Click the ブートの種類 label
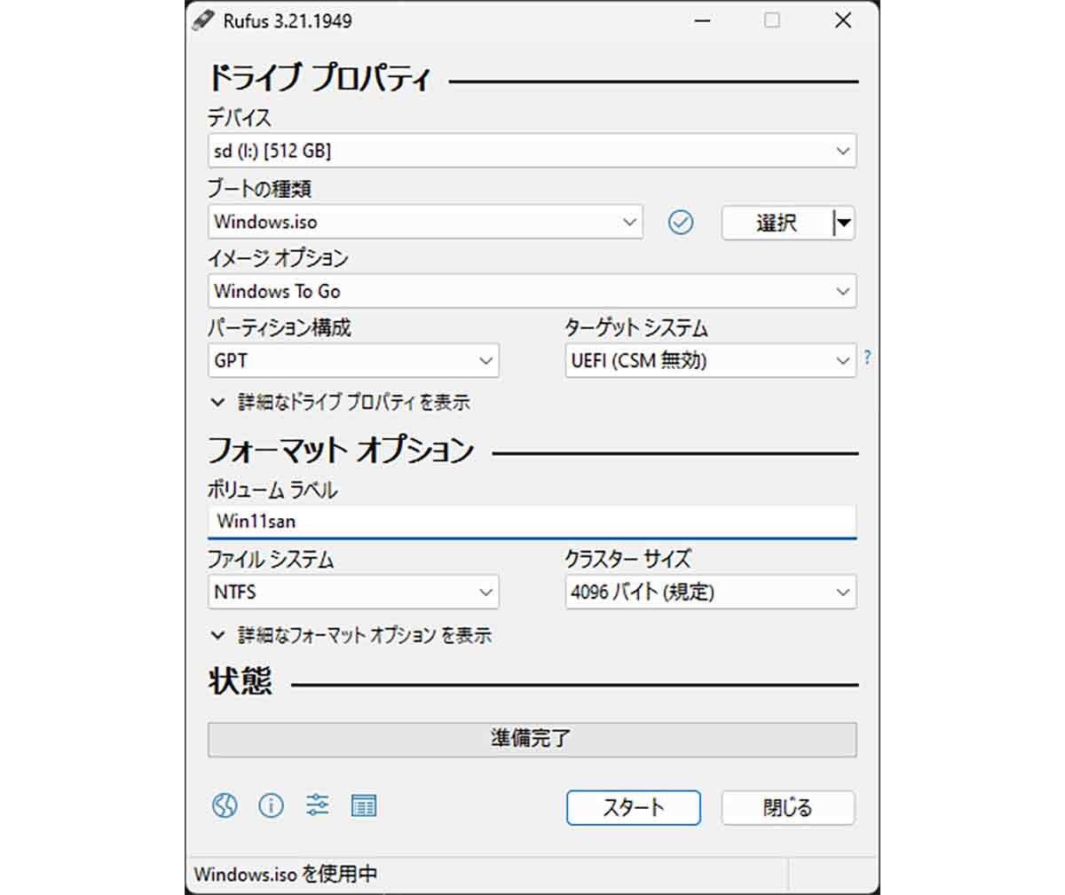Image resolution: width=1065 pixels, height=895 pixels. click(260, 188)
